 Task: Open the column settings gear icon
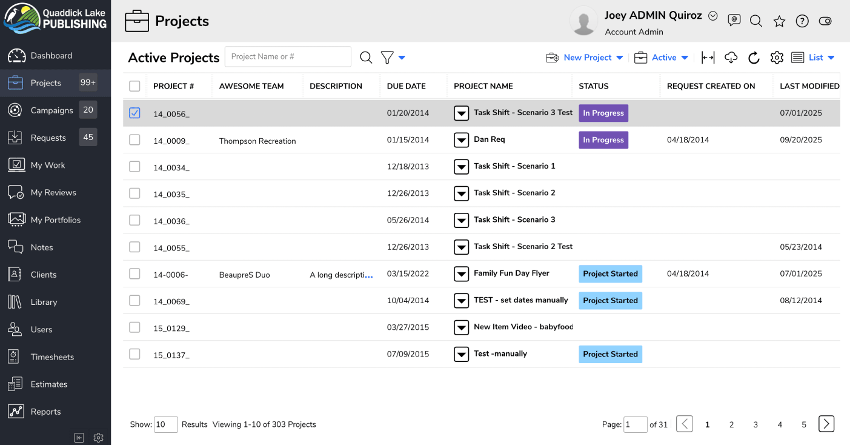[x=777, y=58]
